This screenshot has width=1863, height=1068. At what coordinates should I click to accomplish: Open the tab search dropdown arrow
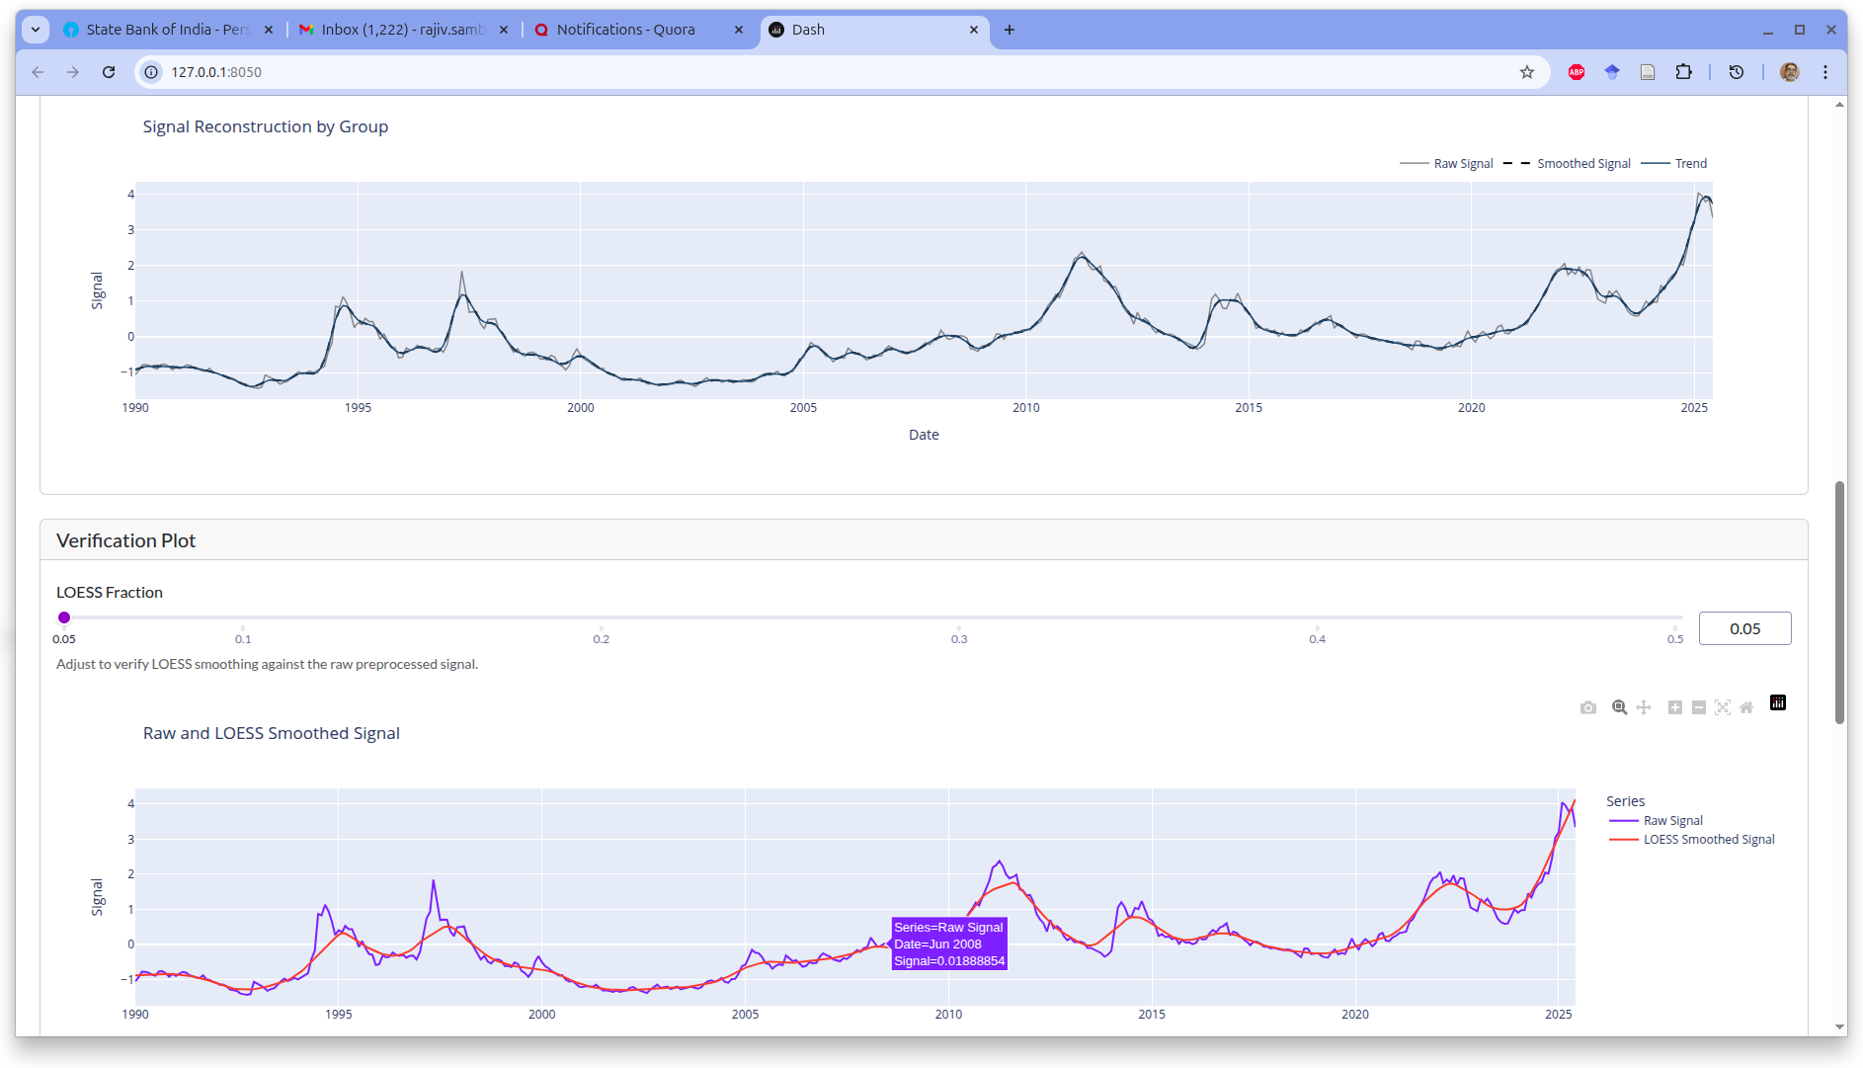36,30
